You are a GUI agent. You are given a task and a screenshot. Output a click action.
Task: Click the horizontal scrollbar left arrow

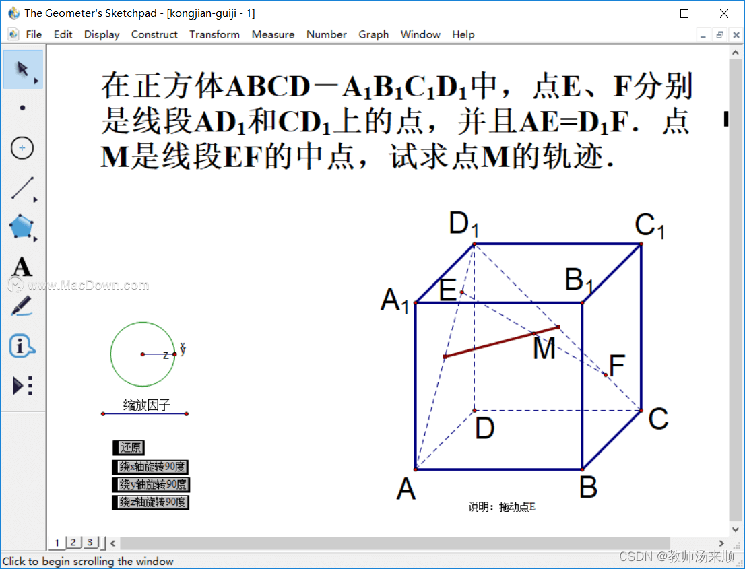[x=113, y=543]
